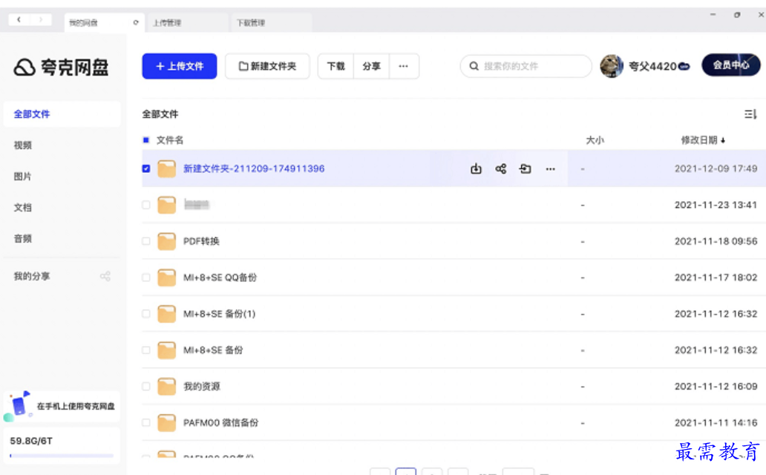Open the 会员中心 member center

click(731, 65)
